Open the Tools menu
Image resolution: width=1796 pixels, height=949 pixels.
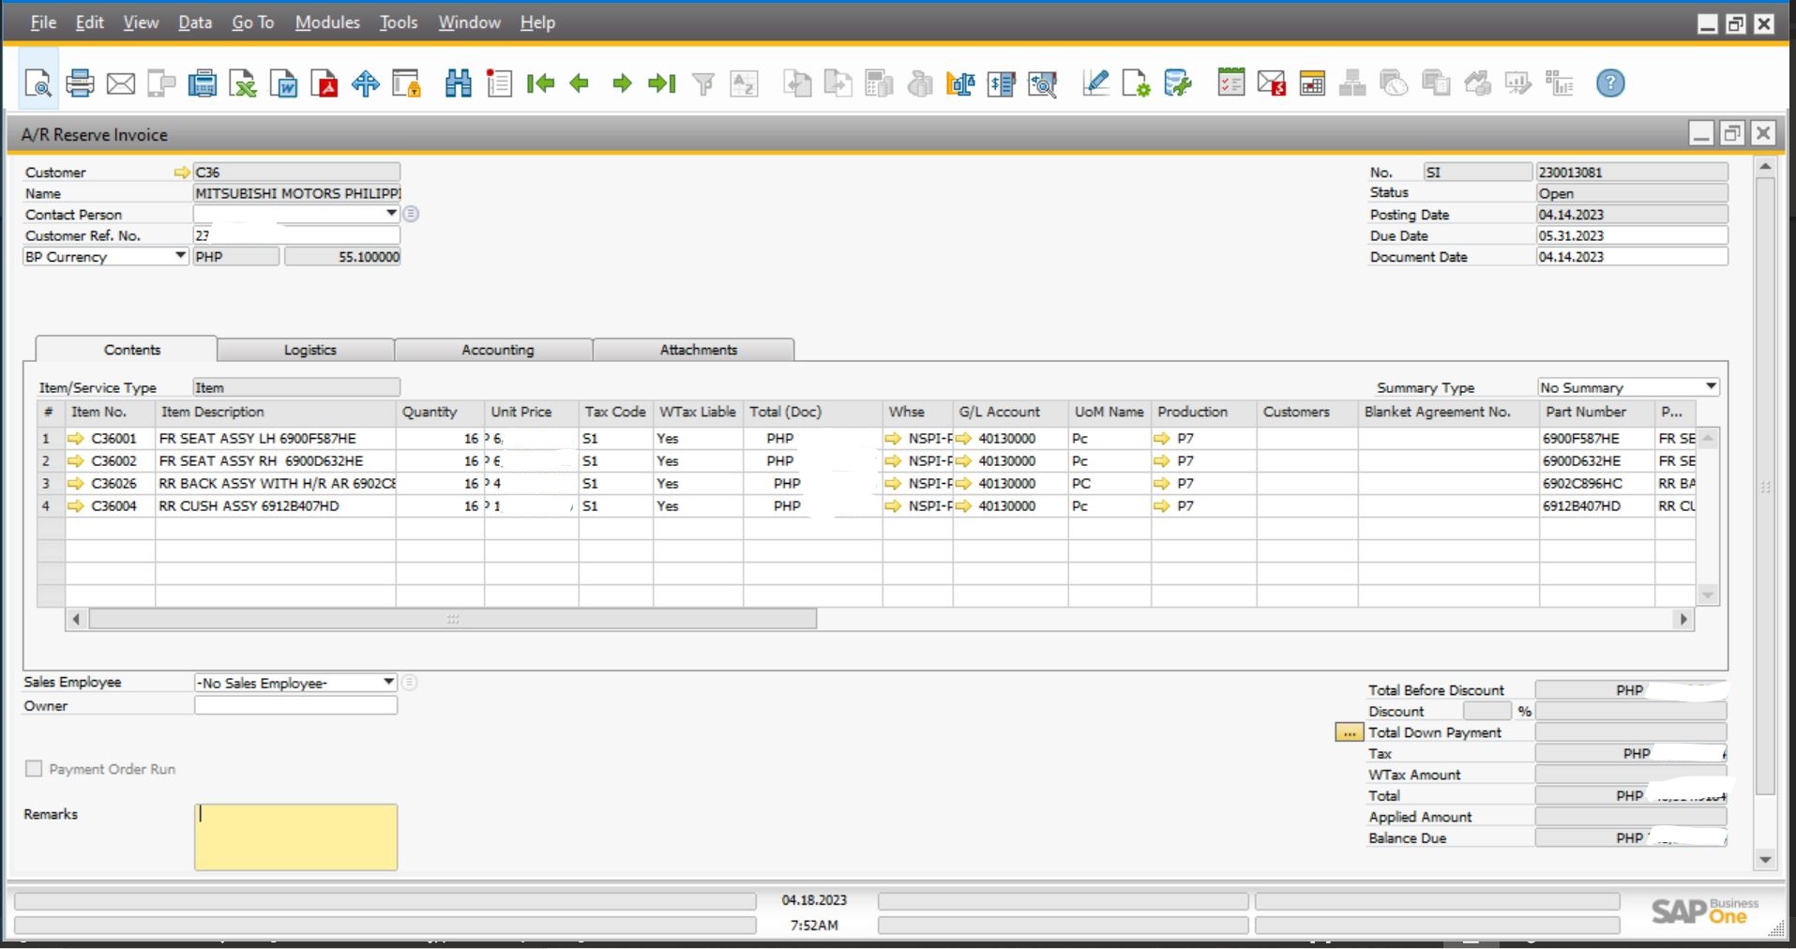399,23
